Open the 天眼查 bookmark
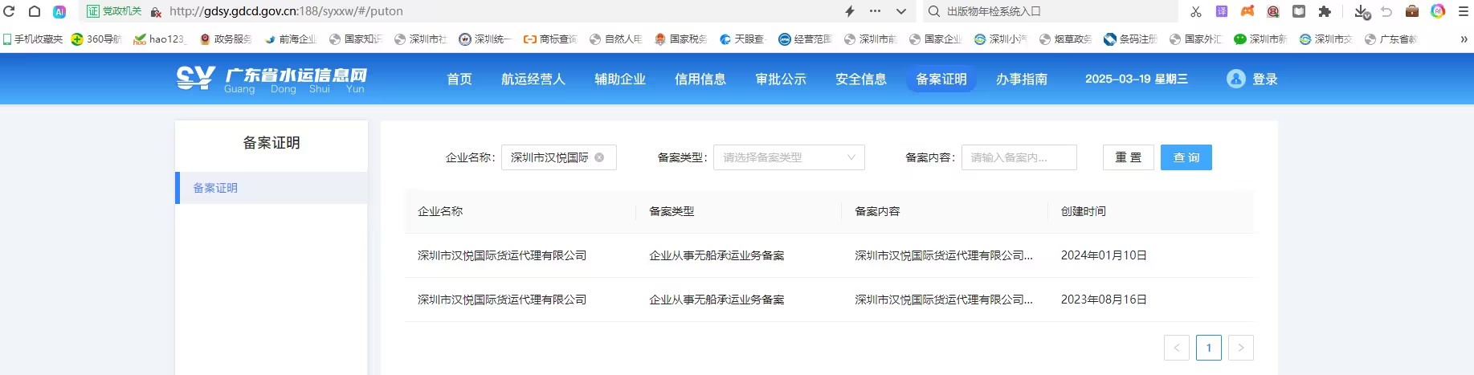The height and width of the screenshot is (375, 1474). [743, 39]
